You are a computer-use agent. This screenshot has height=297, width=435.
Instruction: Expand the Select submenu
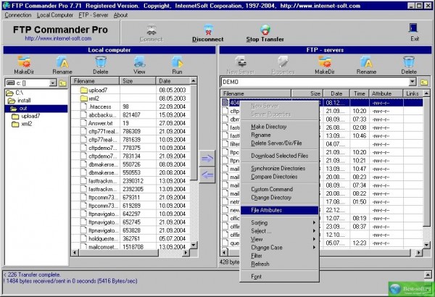pyautogui.click(x=279, y=231)
